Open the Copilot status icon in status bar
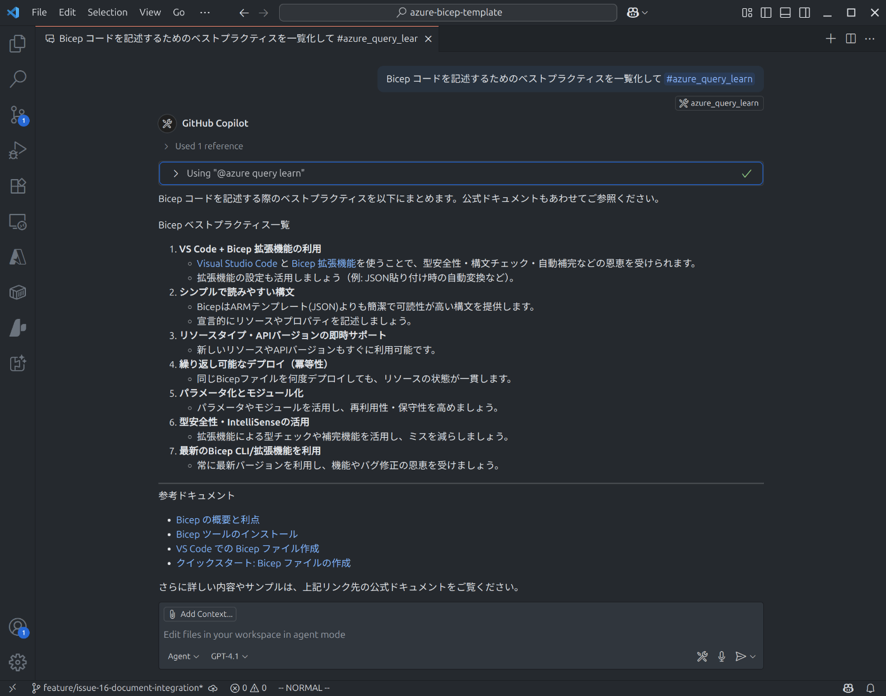Screen dimensions: 886x696 [849, 688]
